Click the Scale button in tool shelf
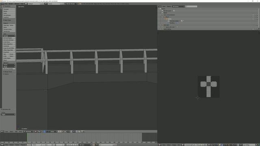Image resolution: width=260 pixels, height=146 pixels. pos(9,13)
